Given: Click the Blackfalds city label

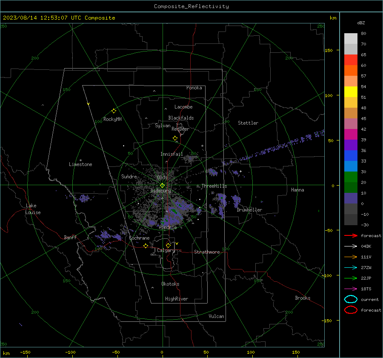Looking at the screenshot, I should coord(181,118).
